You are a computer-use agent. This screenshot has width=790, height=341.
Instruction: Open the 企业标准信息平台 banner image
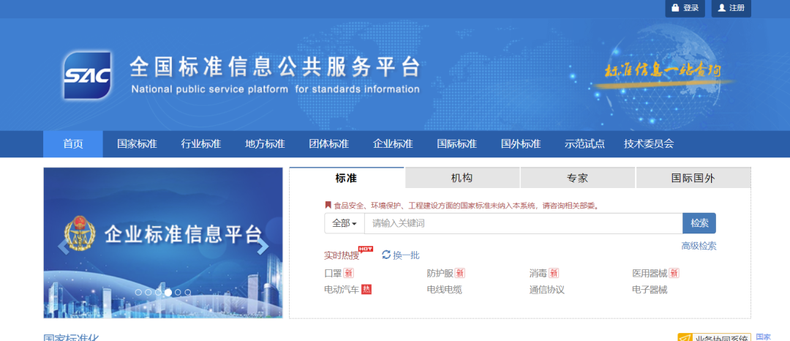pyautogui.click(x=162, y=243)
